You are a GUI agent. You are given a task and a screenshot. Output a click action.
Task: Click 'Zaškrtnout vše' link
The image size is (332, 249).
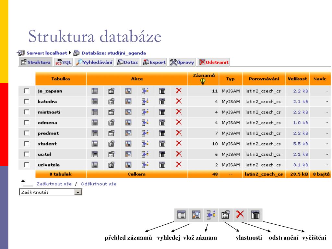pos(54,184)
